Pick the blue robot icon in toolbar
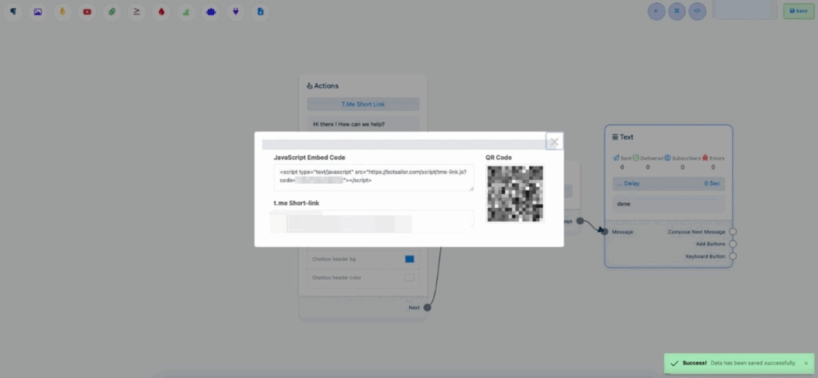Viewport: 818px width, 378px height. [211, 12]
